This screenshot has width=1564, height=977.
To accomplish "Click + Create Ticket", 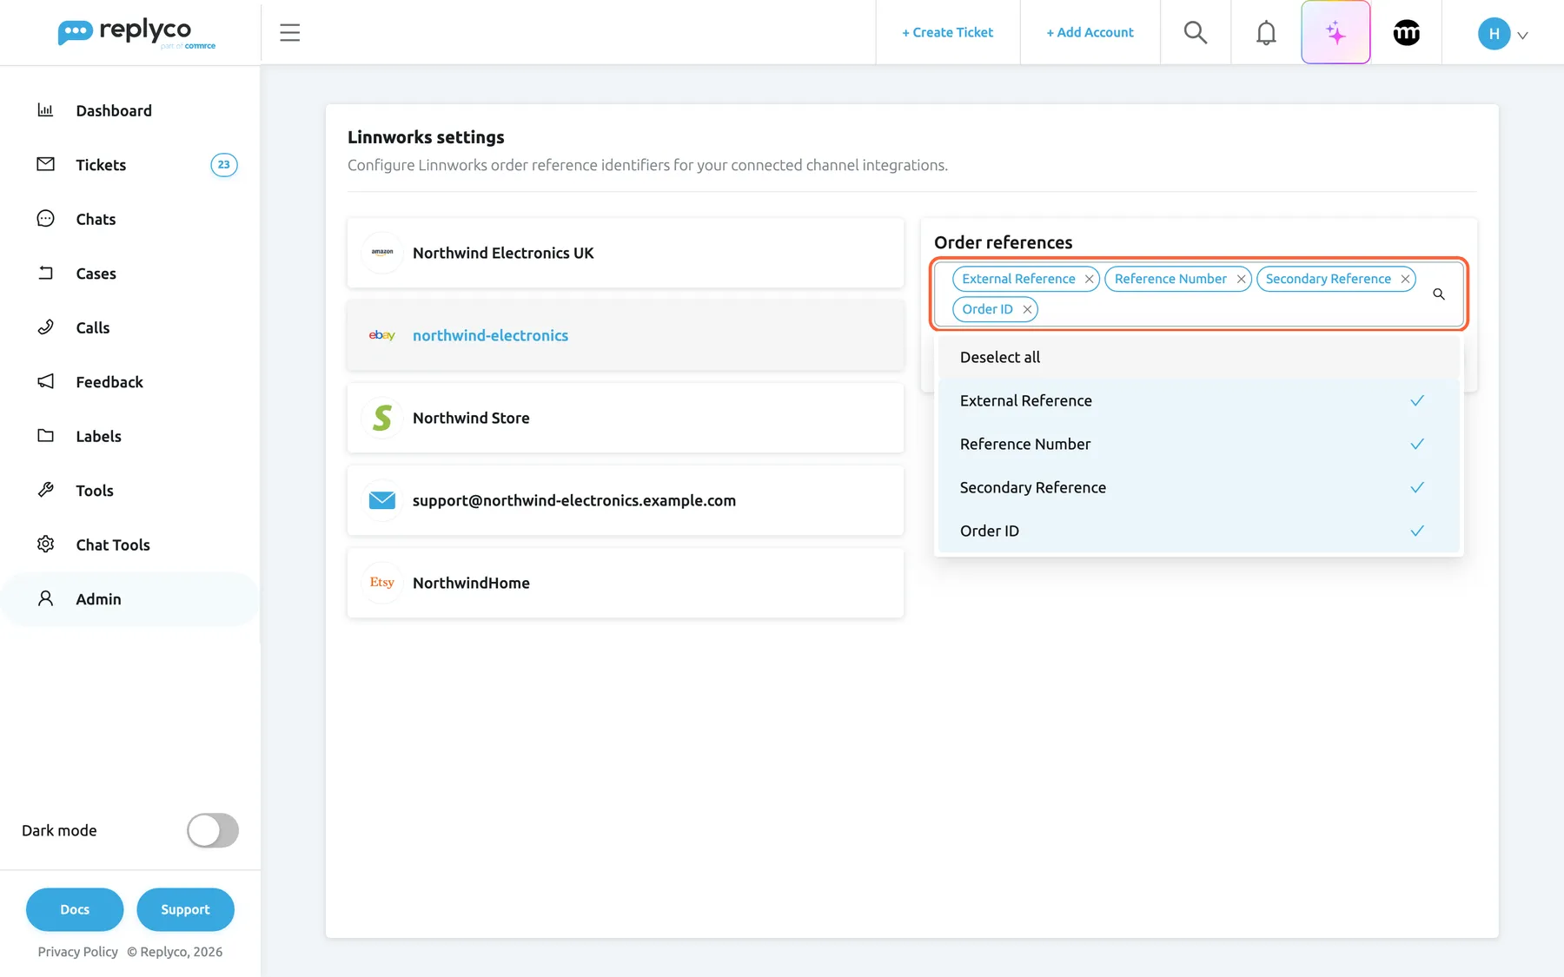I will 947,33.
